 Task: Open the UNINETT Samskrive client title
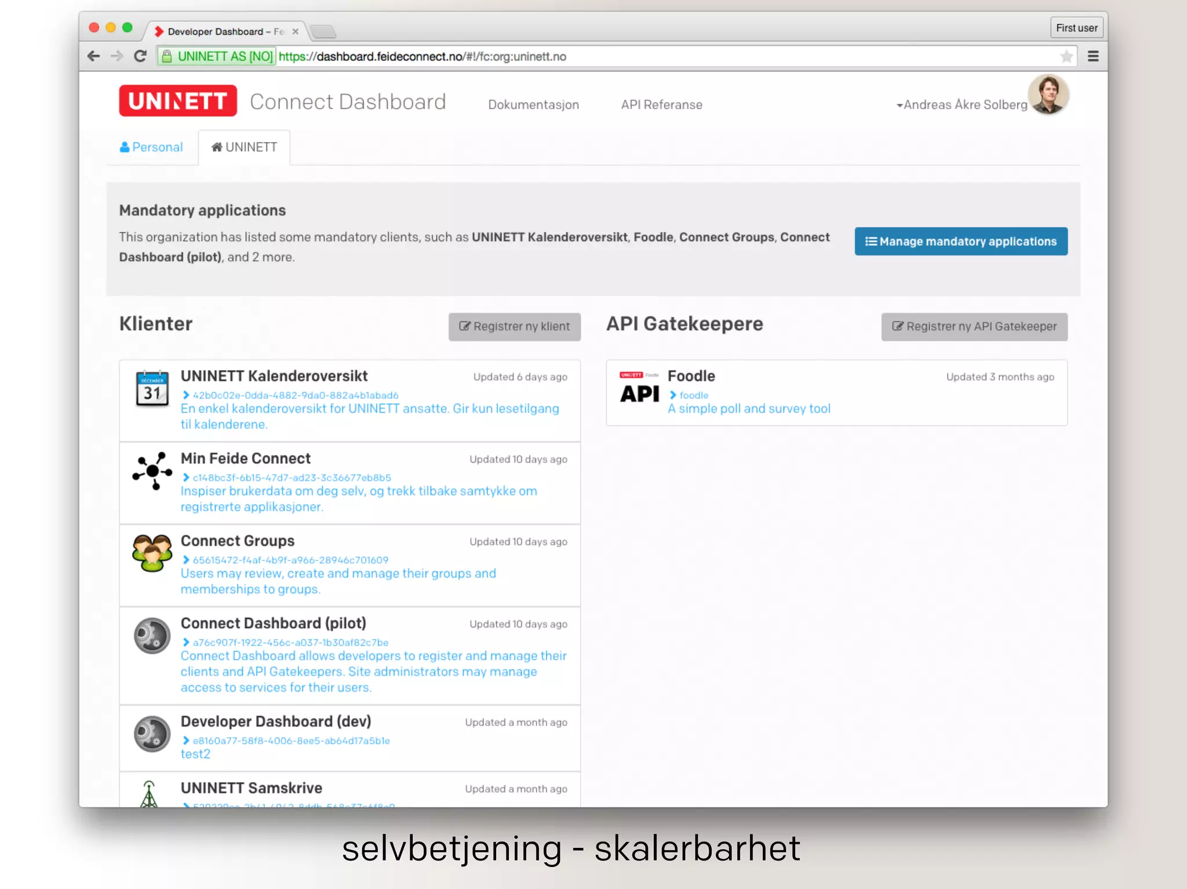(x=252, y=788)
